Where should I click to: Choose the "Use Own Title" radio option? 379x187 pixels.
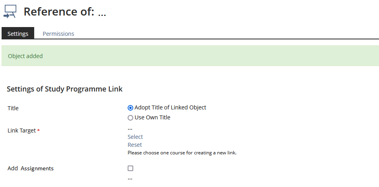click(x=130, y=118)
